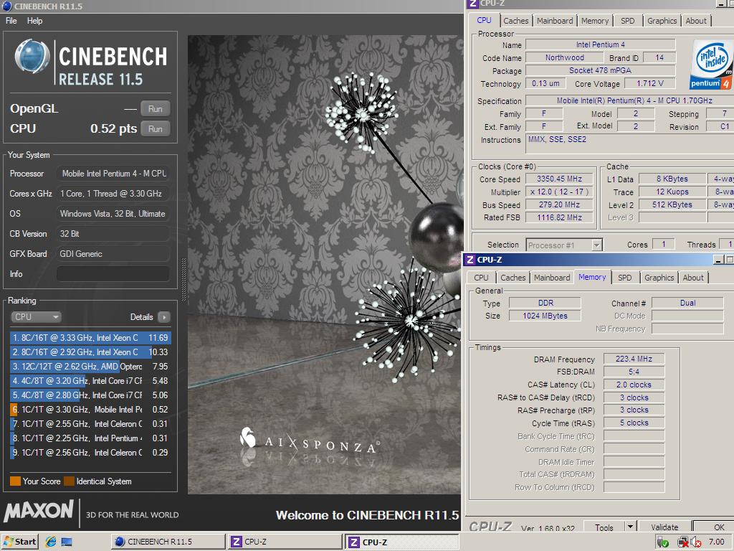Viewport: 734px width, 551px height.
Task: Click the Identical System legend swatch
Action: (x=69, y=481)
